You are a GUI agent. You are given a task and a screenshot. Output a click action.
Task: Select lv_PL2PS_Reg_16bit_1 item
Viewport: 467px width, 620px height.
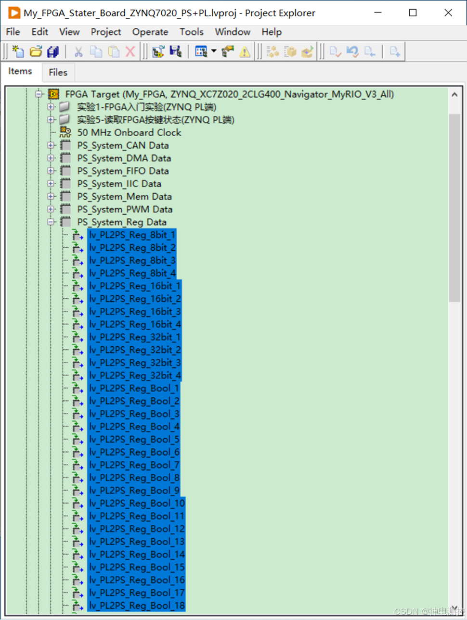134,286
